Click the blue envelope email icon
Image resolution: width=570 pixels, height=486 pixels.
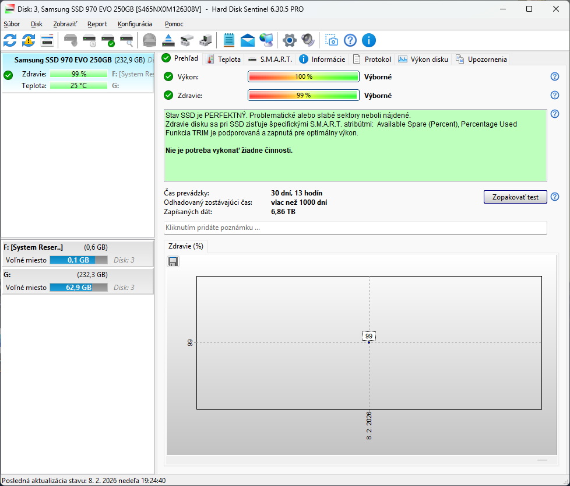pyautogui.click(x=248, y=40)
